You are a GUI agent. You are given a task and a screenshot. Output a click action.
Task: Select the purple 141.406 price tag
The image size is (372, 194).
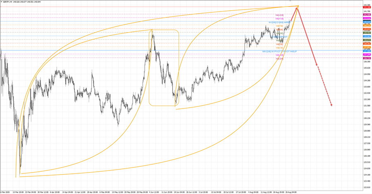pos(367,15)
